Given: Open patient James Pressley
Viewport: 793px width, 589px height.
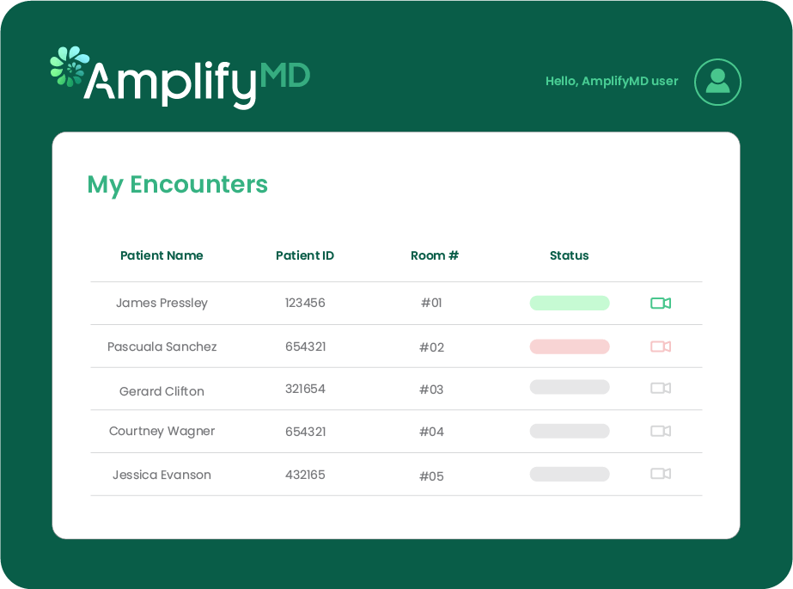Looking at the screenshot, I should pyautogui.click(x=162, y=304).
